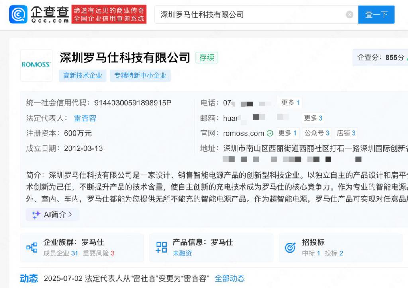This screenshot has height=288, width=408.
Task: Open legal representative 雷杏容 link
Action: tap(85, 118)
